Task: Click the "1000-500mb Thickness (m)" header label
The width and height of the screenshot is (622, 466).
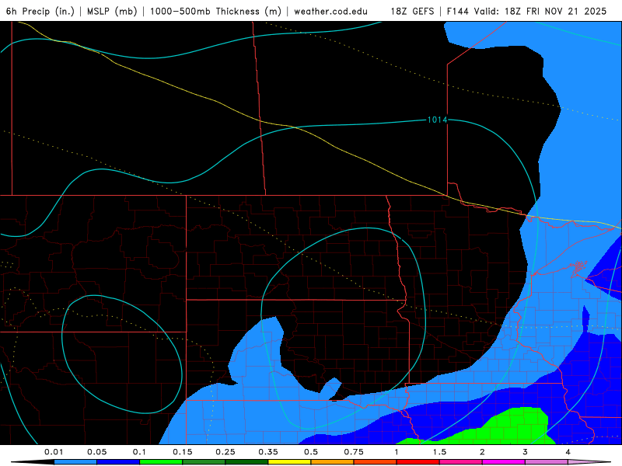Action: (215, 11)
